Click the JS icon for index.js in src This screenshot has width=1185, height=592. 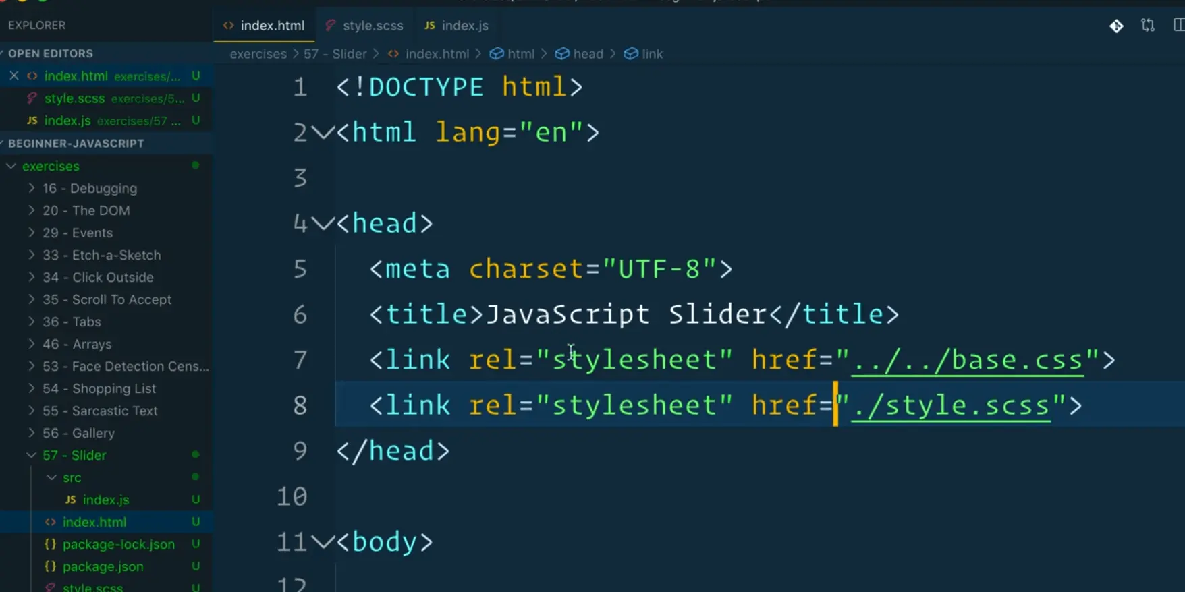point(70,500)
